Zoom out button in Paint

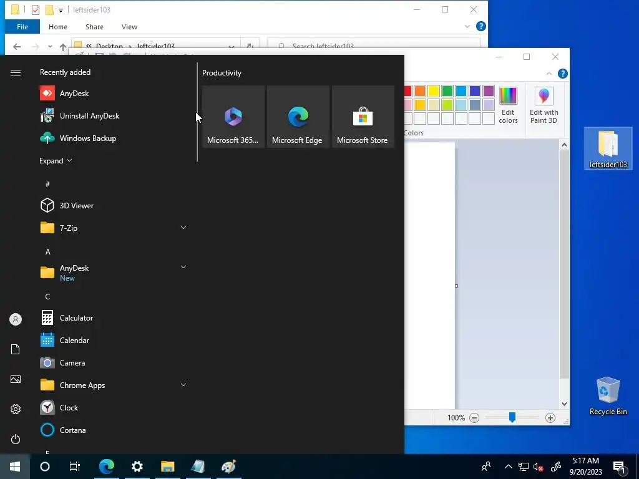point(474,418)
